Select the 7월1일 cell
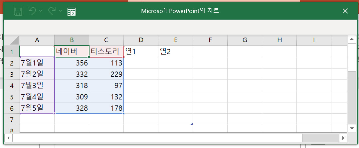The width and height of the screenshot is (359, 148). pyautogui.click(x=37, y=63)
